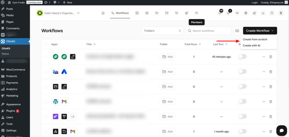Open the Create Workflow dropdown button
289x137 pixels.
pyautogui.click(x=260, y=31)
